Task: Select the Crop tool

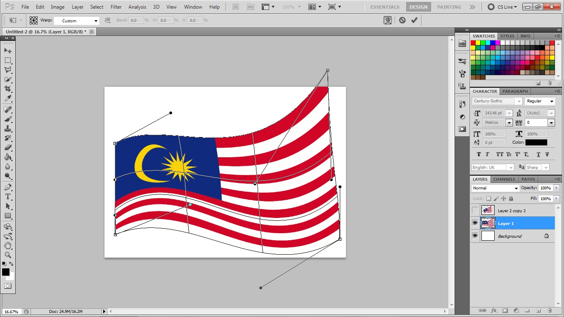Action: pyautogui.click(x=8, y=89)
